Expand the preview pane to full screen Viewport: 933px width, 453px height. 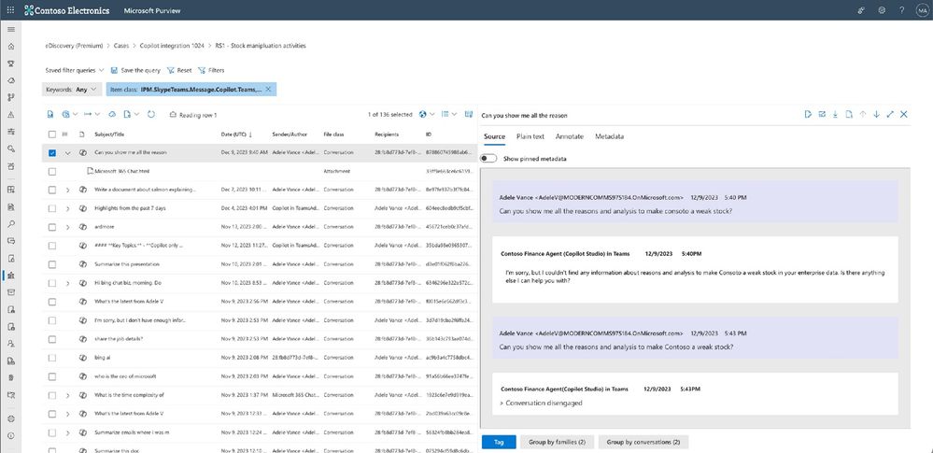[890, 114]
